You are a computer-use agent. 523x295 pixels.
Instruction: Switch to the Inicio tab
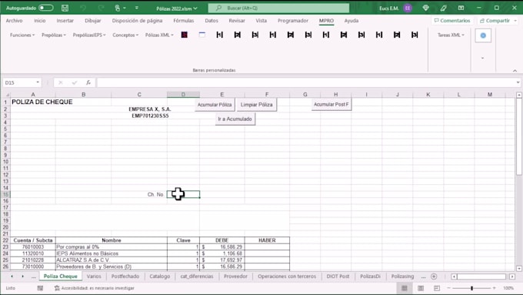point(40,21)
